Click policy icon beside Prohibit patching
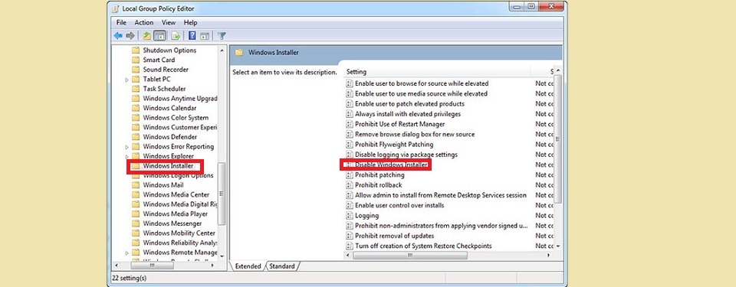The width and height of the screenshot is (736, 287). [x=349, y=175]
